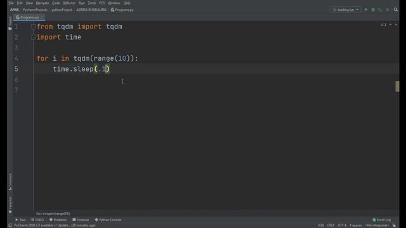Open the Python Console tool window

[x=108, y=220]
